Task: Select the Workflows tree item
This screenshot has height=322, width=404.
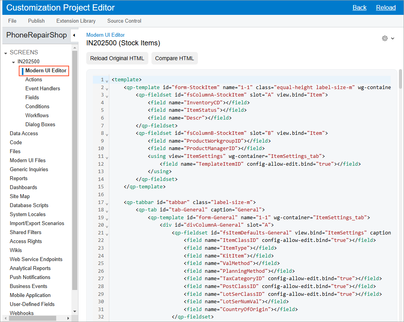Action: tap(37, 116)
